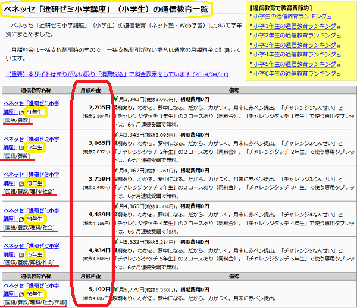Image resolution: width=357 pixels, height=308 pixels.
Task: Click the external link icon beside 3年生
Action: coord(21,184)
